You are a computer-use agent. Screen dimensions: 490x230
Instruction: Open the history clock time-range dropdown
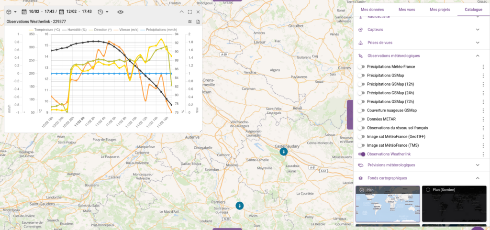pos(103,12)
